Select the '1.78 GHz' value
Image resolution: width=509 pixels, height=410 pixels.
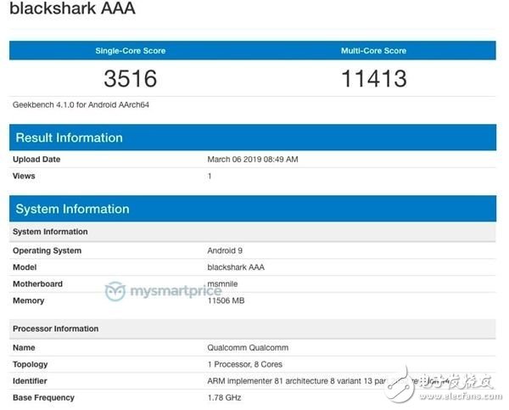pyautogui.click(x=224, y=398)
